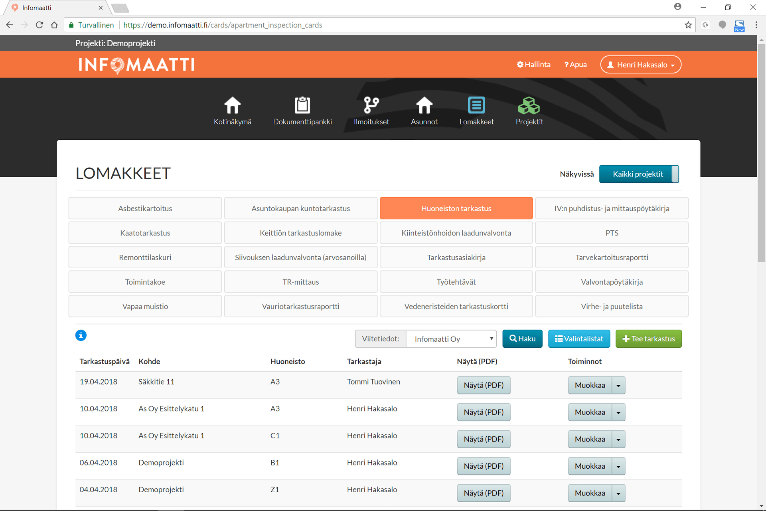The height and width of the screenshot is (511, 766).
Task: Click the page vertical scrollbar thumb
Action: click(761, 153)
